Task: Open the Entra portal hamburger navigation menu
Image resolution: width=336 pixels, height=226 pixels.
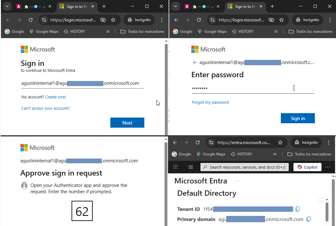Action: coord(191,167)
